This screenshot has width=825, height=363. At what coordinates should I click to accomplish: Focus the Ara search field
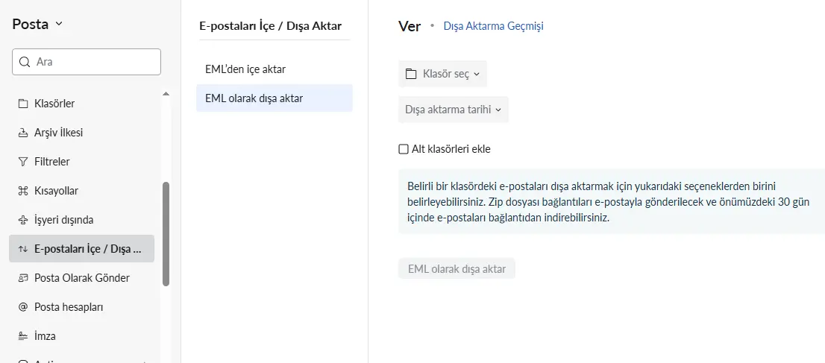pyautogui.click(x=87, y=62)
